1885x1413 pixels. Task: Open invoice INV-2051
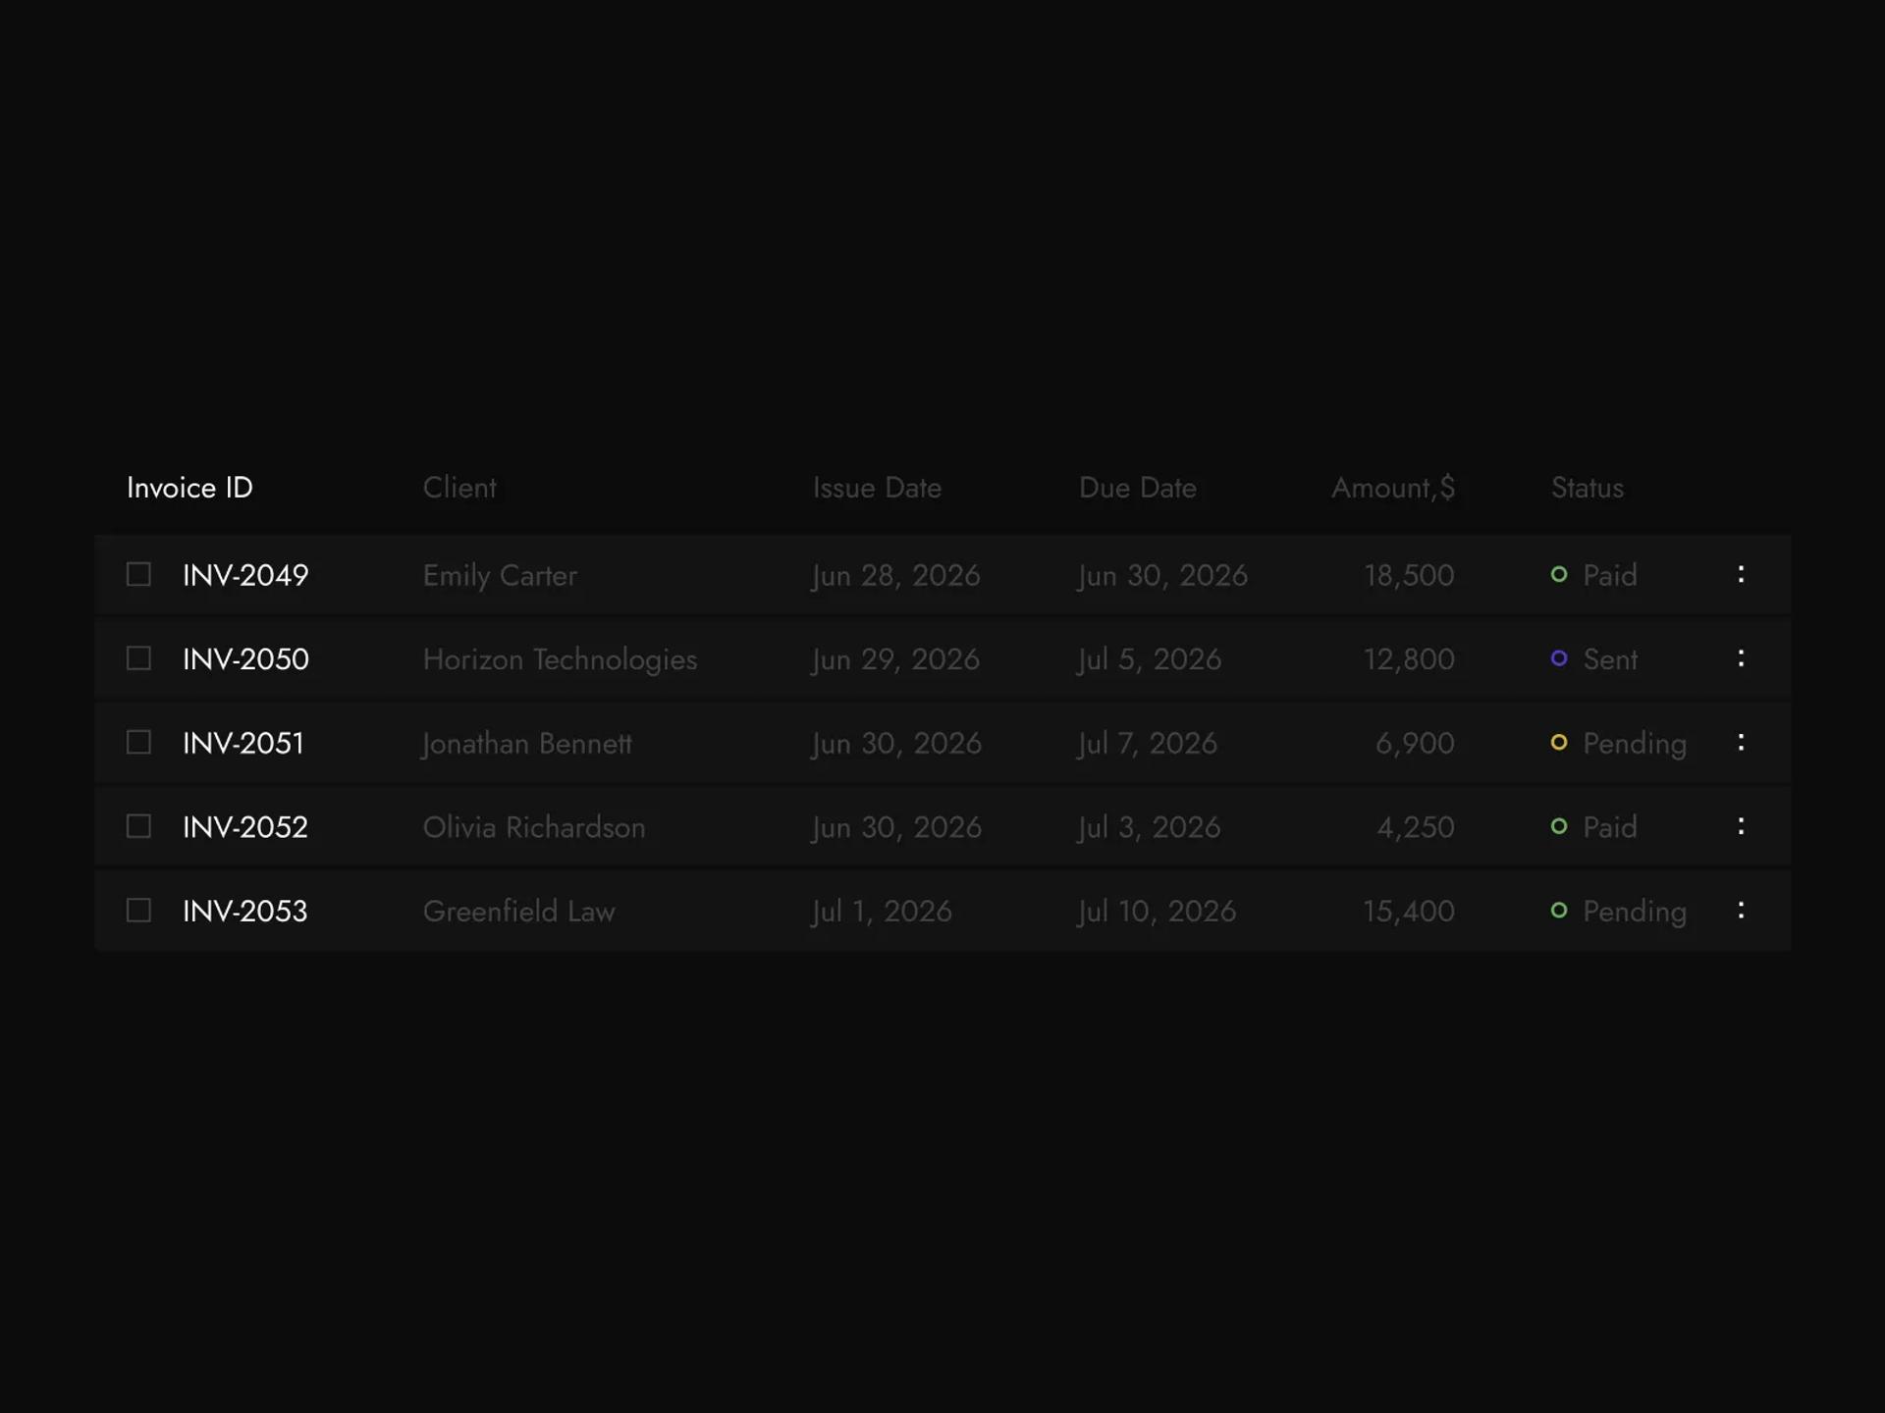[243, 744]
